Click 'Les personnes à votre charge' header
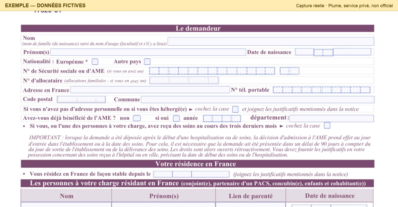The width and height of the screenshot is (398, 207). 197,183
